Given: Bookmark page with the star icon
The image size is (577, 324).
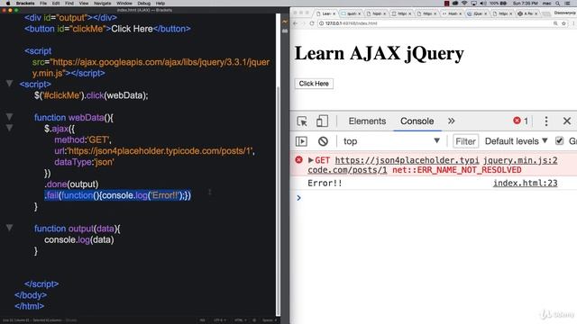Looking at the screenshot, I should point(563,23).
